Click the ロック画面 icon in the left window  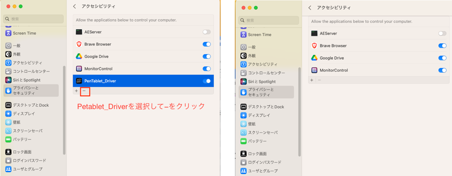pyautogui.click(x=8, y=152)
